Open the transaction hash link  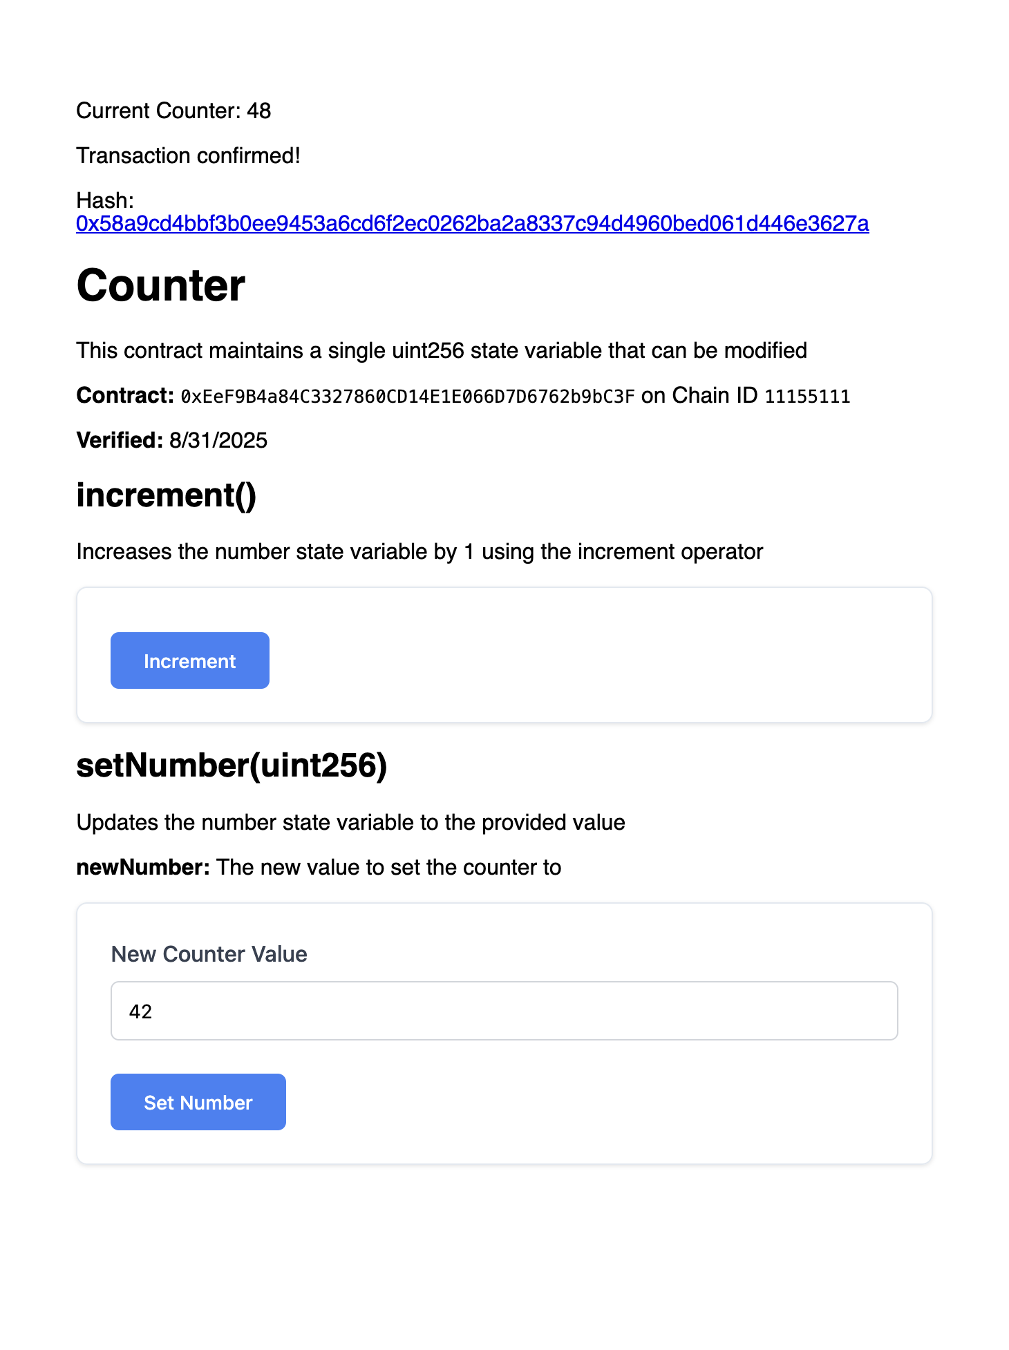coord(472,224)
